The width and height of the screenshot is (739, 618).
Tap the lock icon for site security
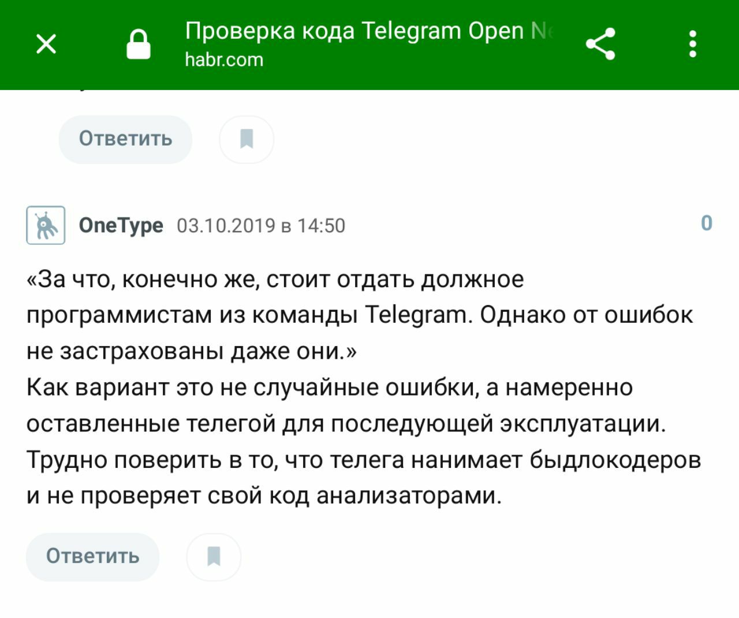pos(139,44)
